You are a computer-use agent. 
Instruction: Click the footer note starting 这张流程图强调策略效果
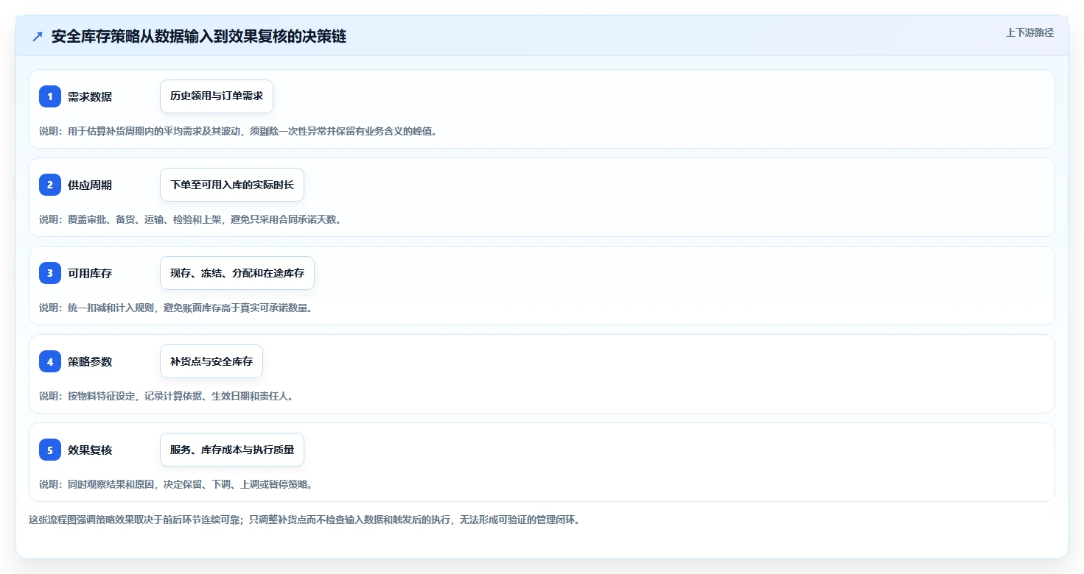pyautogui.click(x=304, y=520)
